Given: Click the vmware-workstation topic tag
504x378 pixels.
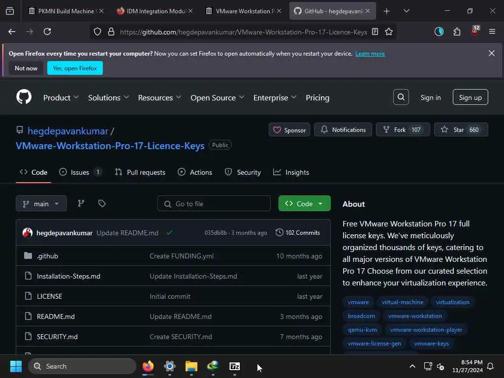Looking at the screenshot, I should pos(414,316).
